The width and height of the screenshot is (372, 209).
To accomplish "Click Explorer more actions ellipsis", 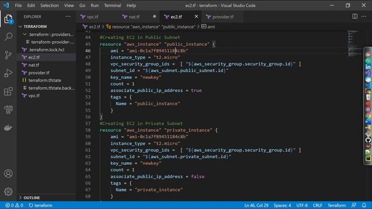I will coord(68,17).
